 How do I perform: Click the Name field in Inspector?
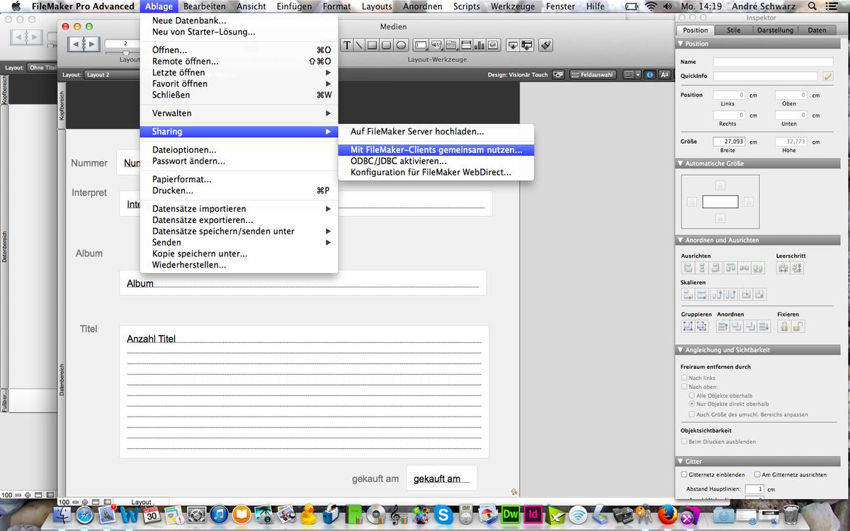click(773, 62)
